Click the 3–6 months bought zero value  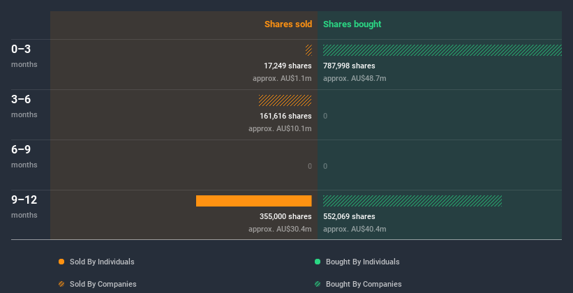(325, 116)
